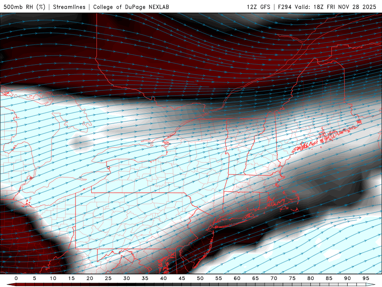This screenshot has height=287, width=382.
Task: Click the "500mb RH (%)" title text
Action: 24,7
